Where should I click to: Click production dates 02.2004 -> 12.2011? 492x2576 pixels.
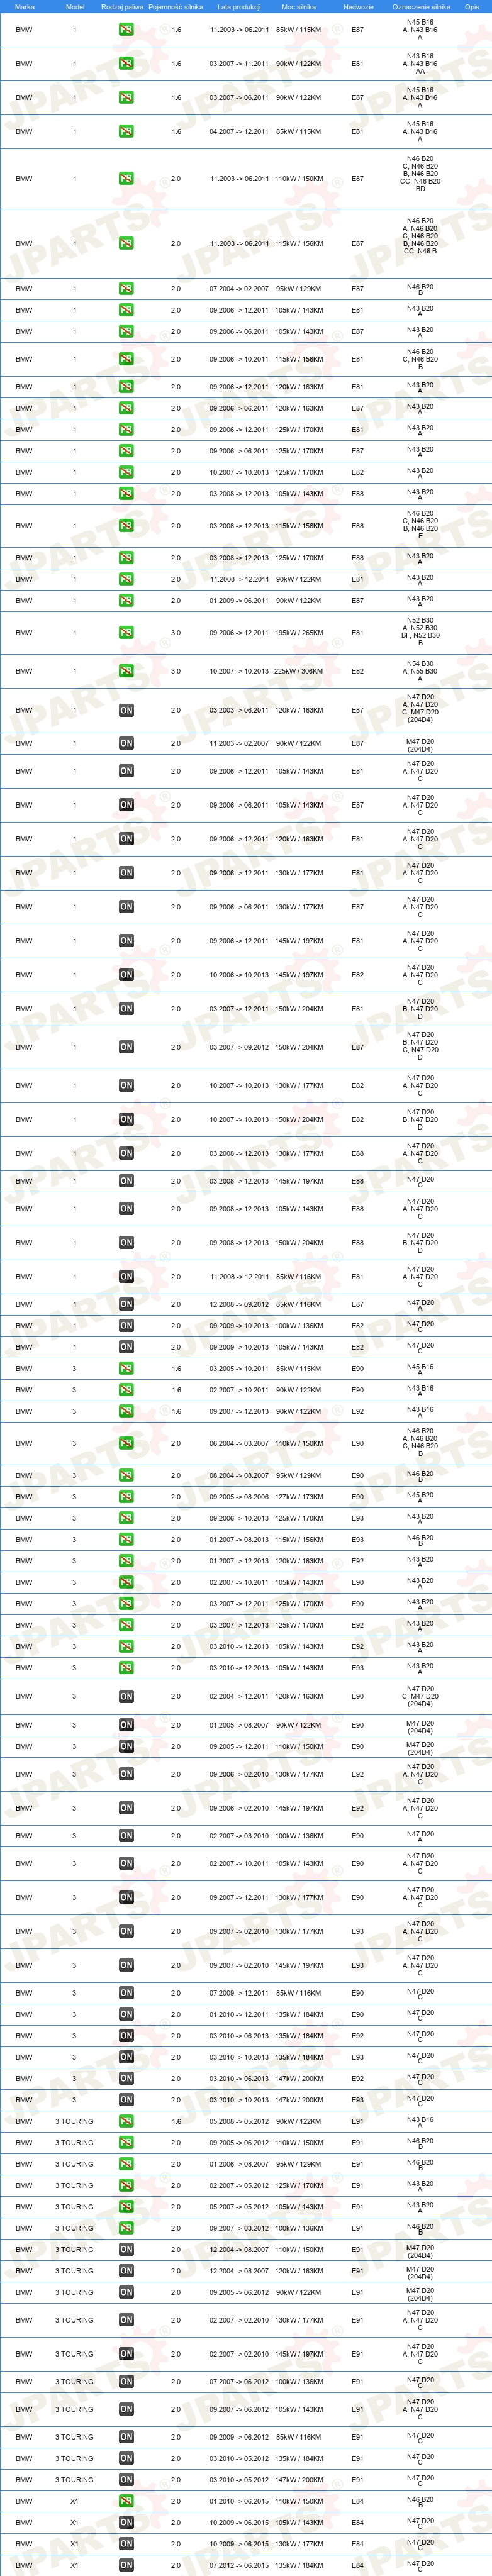point(239,1697)
